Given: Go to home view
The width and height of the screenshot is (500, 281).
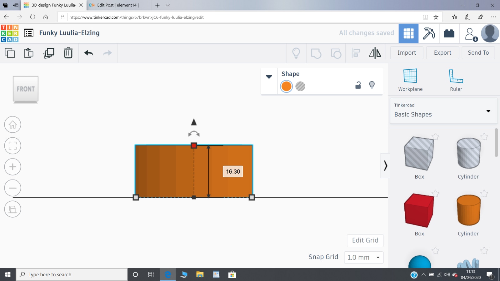Looking at the screenshot, I should click(x=13, y=125).
